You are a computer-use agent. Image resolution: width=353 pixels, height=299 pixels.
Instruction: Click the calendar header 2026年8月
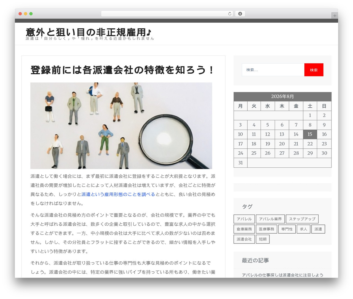tap(282, 97)
